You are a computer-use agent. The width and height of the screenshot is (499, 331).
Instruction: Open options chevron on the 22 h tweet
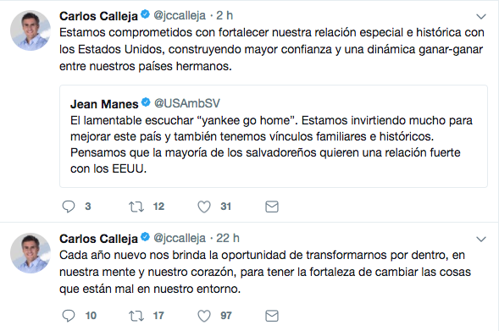pos(481,239)
